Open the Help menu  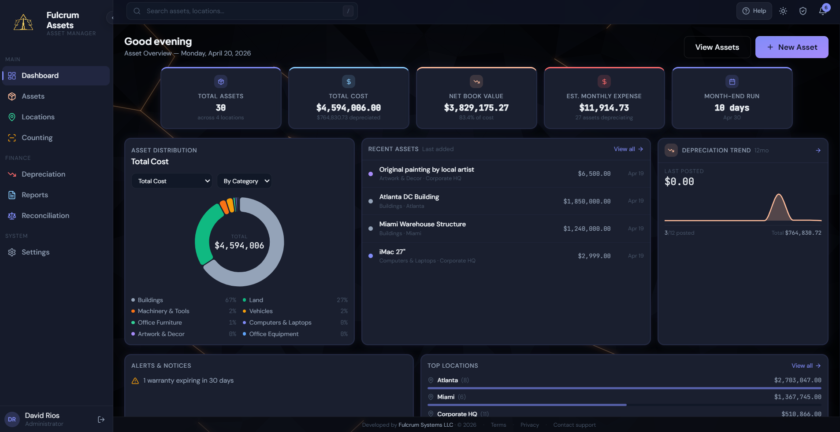point(754,11)
